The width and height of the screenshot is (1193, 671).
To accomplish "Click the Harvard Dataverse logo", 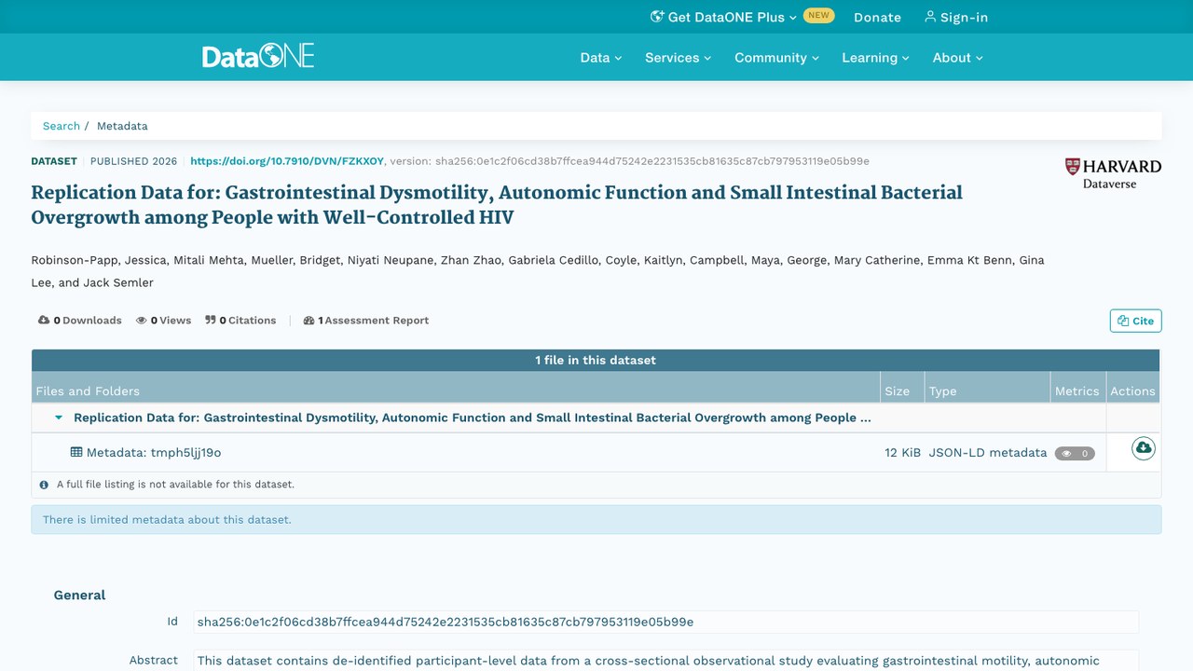I will click(1113, 173).
